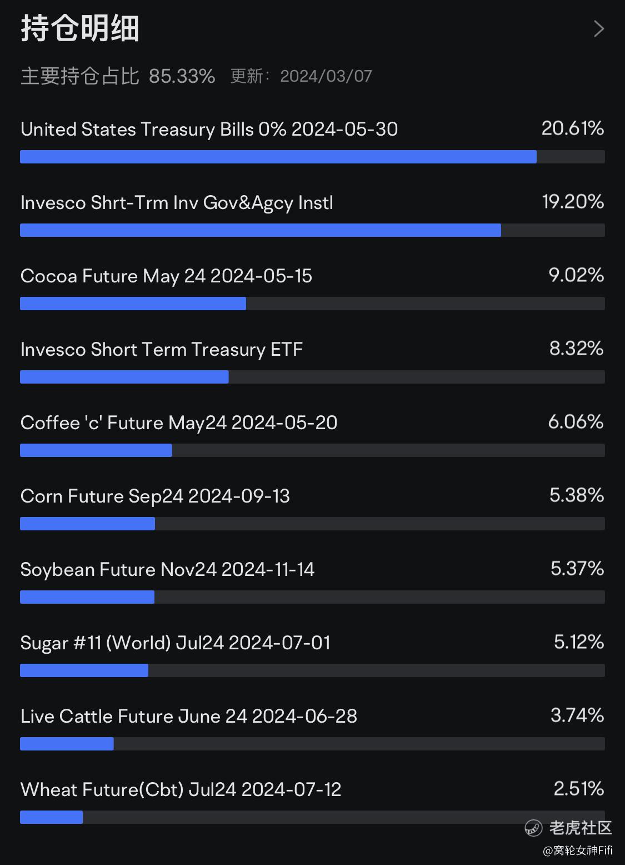Tap the update date 2024/03/07

click(326, 76)
